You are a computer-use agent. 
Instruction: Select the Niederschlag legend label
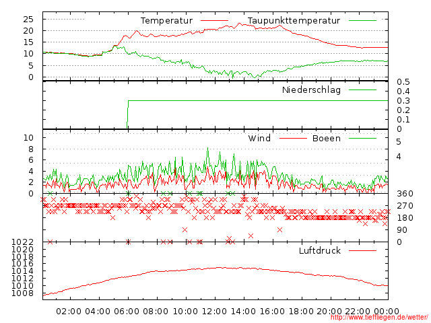coord(311,89)
